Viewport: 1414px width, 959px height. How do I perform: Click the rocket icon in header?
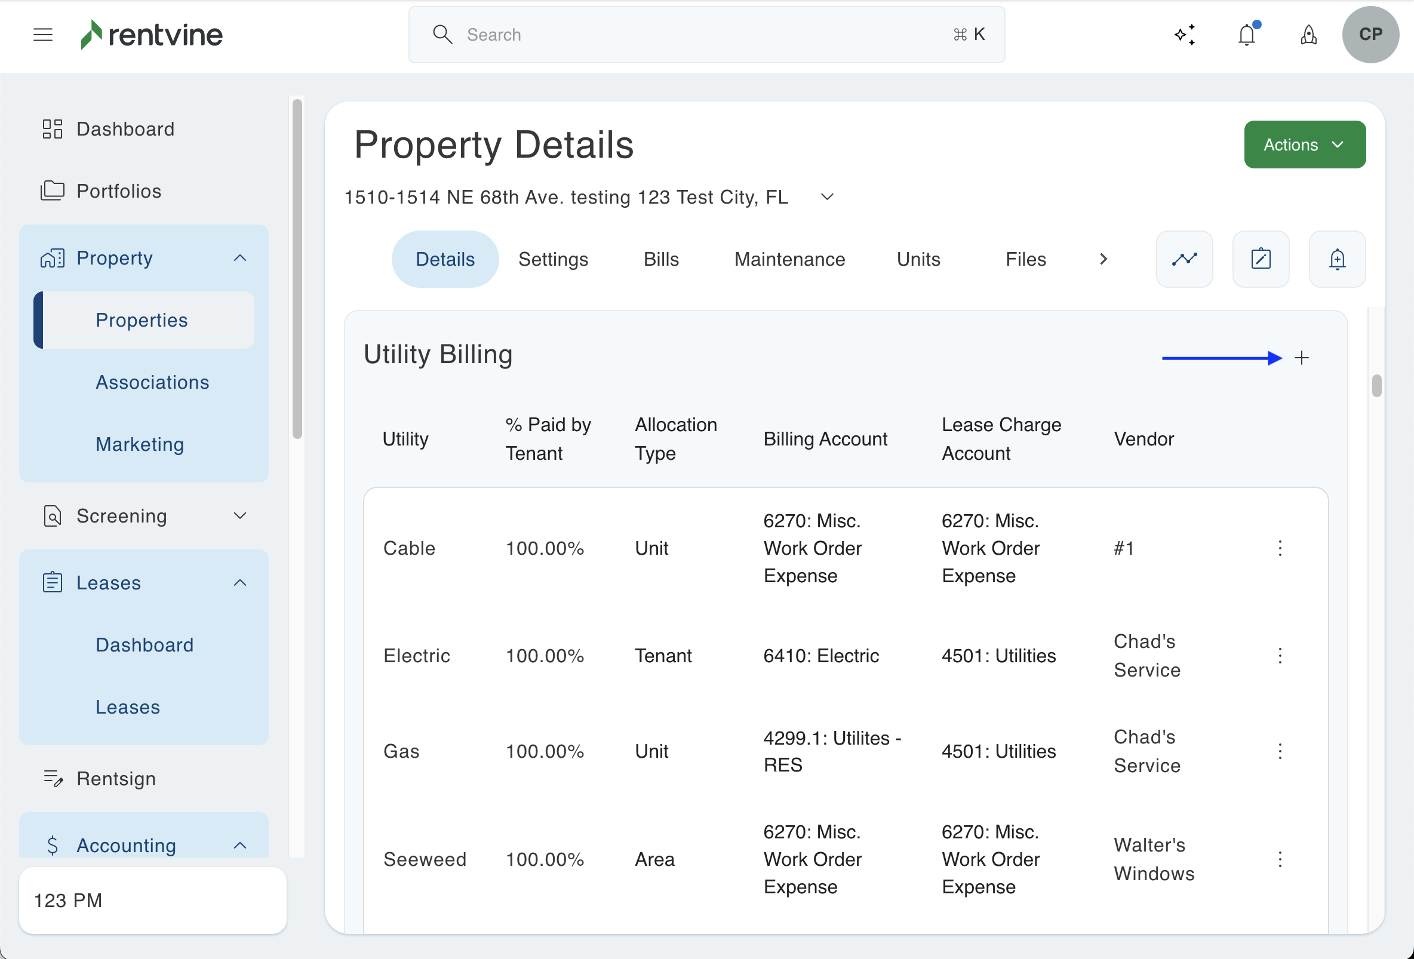click(x=1308, y=35)
